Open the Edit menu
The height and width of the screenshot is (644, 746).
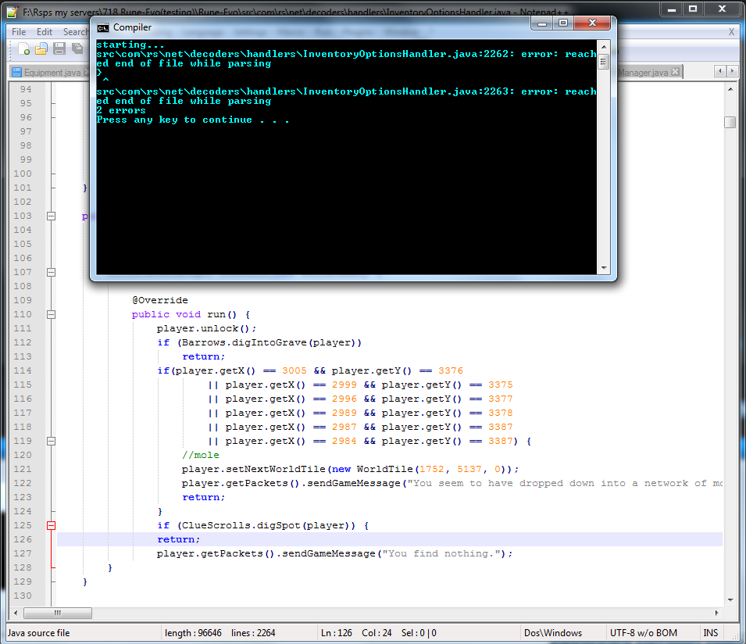(45, 32)
